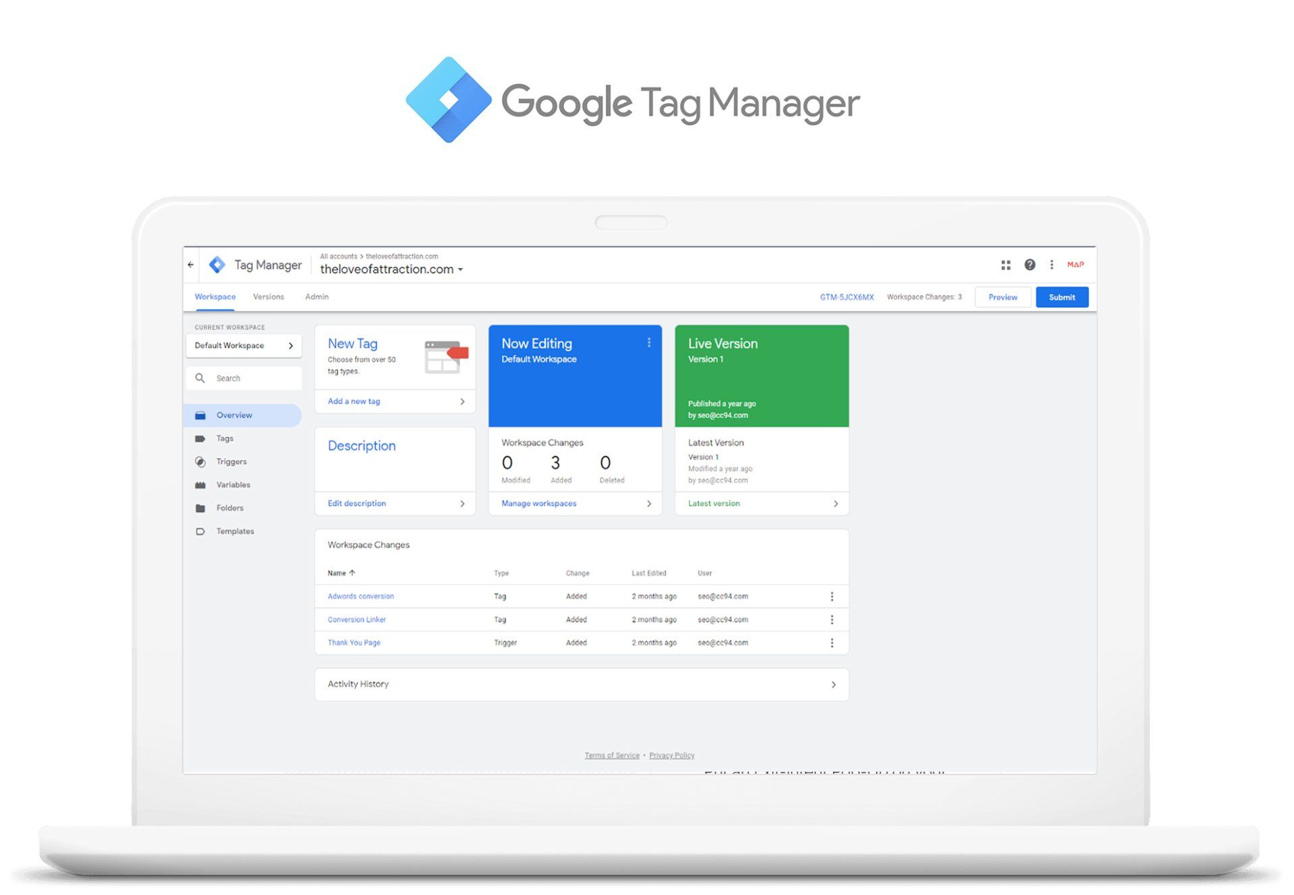Viewport: 1294px width, 895px height.
Task: Open the header three-dot options menu
Action: coord(1051,265)
